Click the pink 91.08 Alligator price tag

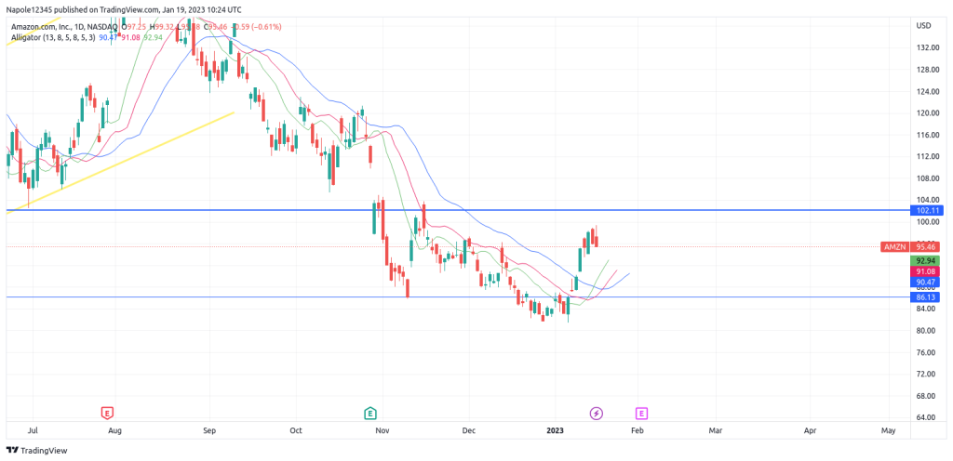click(x=926, y=271)
